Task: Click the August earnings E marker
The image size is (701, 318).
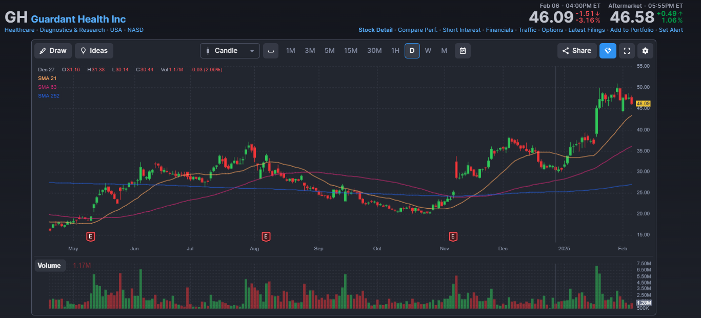Action: point(266,236)
